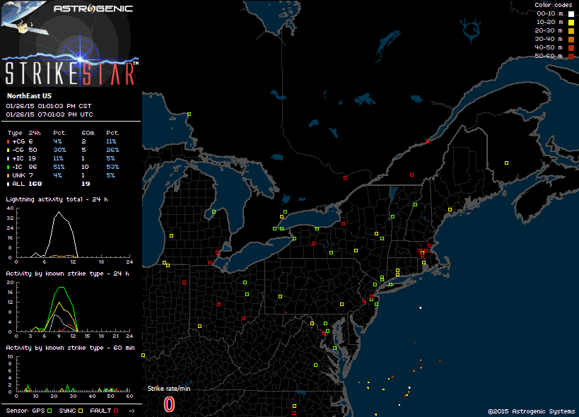Select the red FAULT sensor near Quebec City

point(427,141)
